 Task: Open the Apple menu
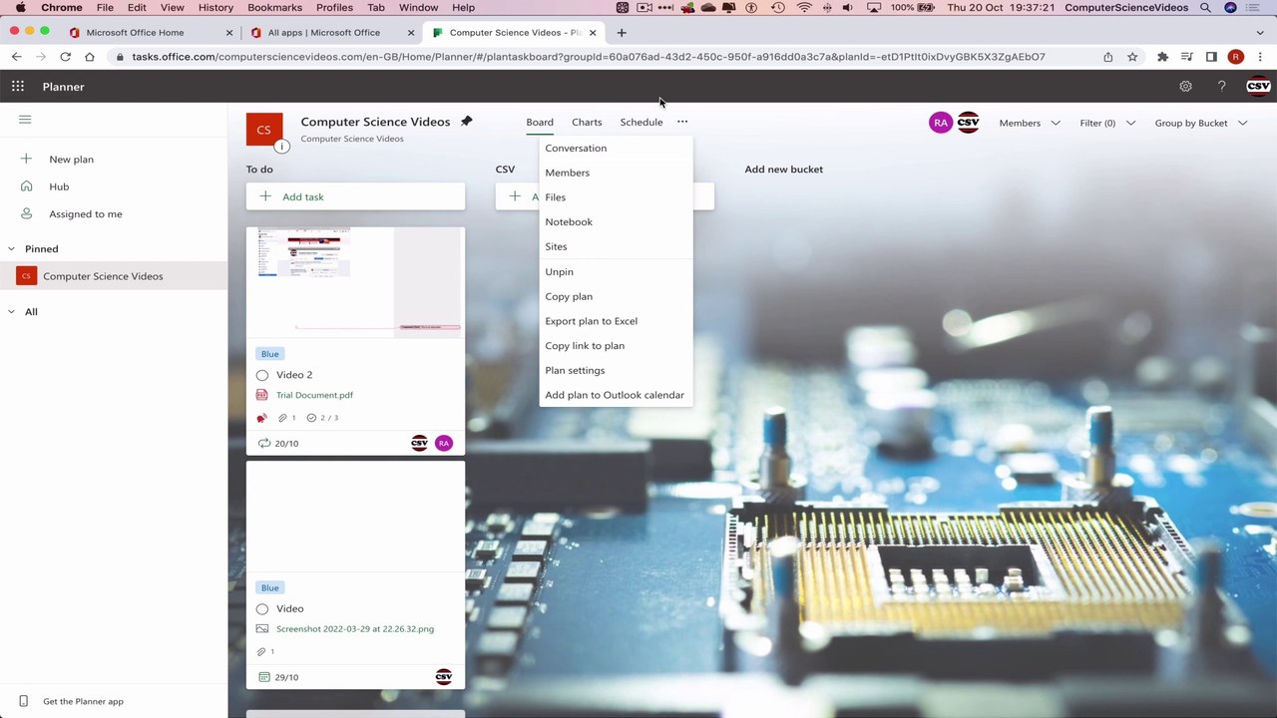[20, 8]
